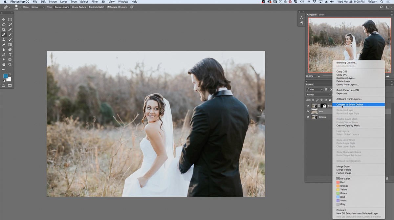Reset default foreground and background colors

[x=4, y=80]
